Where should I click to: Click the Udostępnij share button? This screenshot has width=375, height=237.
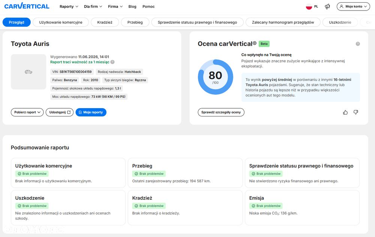[x=60, y=112]
